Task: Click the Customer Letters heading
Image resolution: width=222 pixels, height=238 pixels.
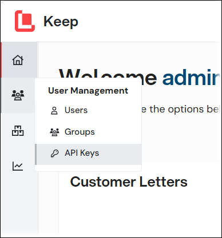Action: 129,181
